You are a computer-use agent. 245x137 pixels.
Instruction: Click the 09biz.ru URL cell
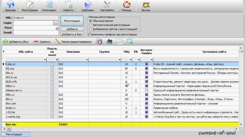26,86
